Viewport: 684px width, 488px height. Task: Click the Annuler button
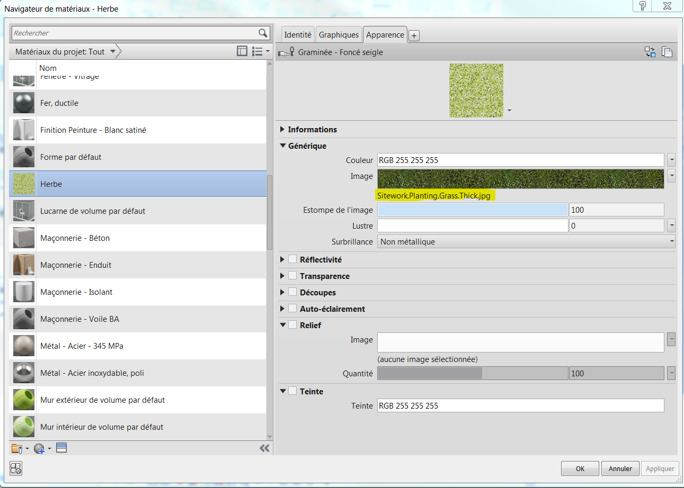pyautogui.click(x=620, y=468)
